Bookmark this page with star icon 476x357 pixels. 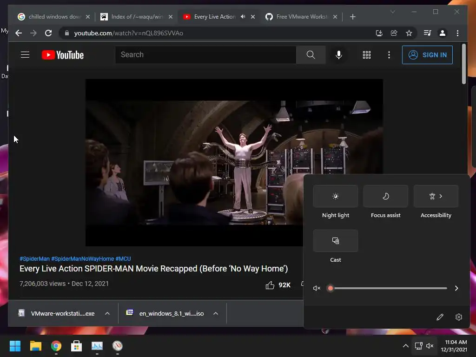coord(409,33)
